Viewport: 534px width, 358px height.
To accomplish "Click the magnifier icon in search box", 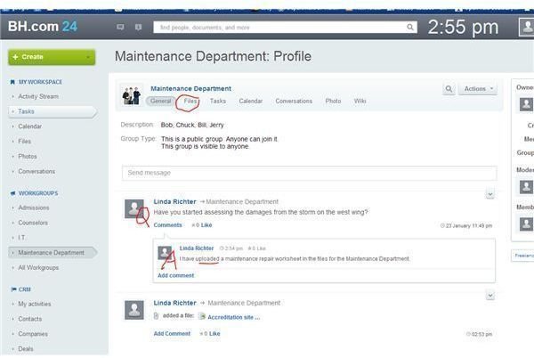I will coord(410,27).
